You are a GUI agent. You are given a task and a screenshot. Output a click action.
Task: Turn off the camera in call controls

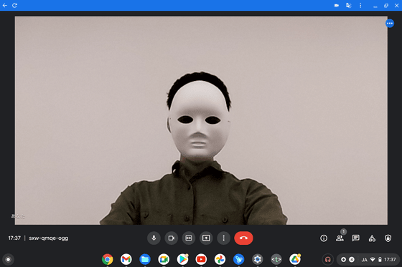click(x=172, y=238)
